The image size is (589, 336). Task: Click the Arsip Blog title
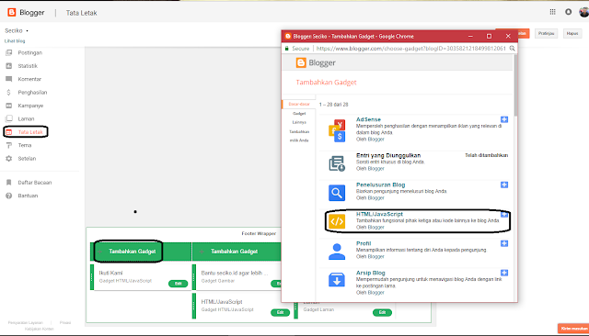tap(371, 273)
